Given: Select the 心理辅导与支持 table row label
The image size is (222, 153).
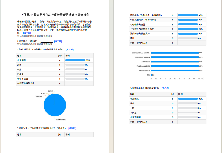Looking at the screenshot, I should point(140,25).
